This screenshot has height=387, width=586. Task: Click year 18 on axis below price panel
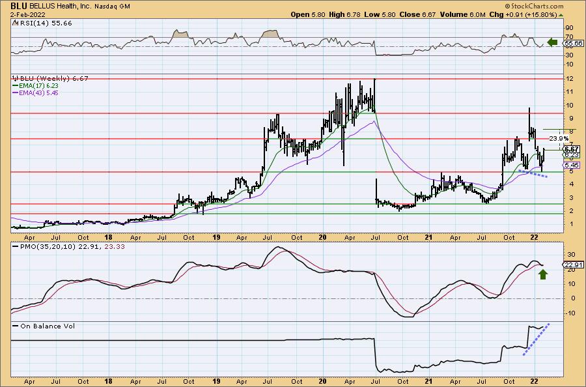108,237
